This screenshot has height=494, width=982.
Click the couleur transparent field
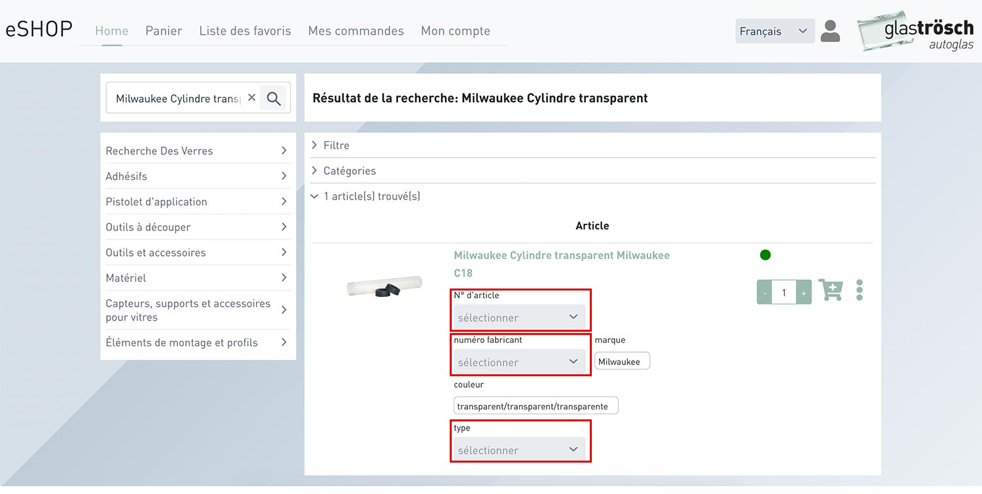point(536,406)
